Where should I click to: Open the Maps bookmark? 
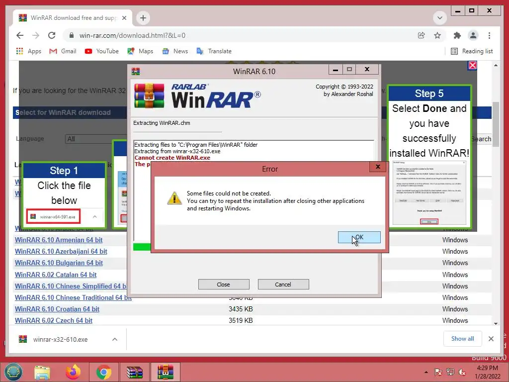[x=140, y=51]
